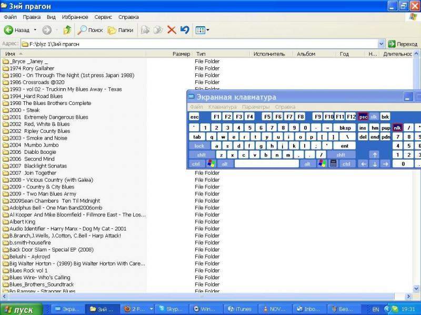Click the psc print screen key
The image size is (421, 315).
tap(363, 117)
